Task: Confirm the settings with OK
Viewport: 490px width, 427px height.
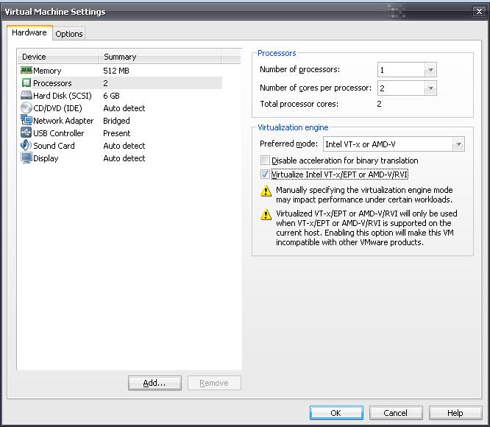Action: [336, 413]
